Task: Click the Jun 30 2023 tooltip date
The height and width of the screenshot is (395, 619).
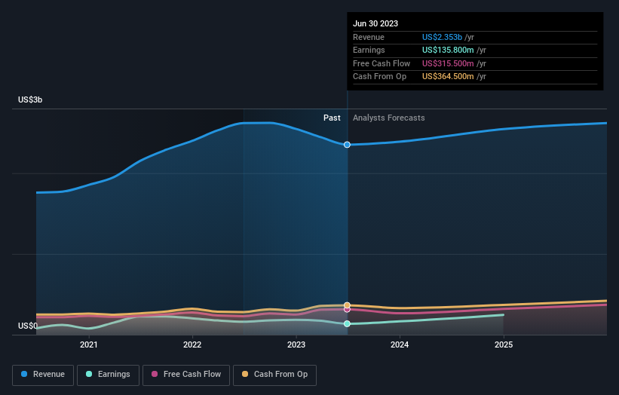Action: pos(375,23)
